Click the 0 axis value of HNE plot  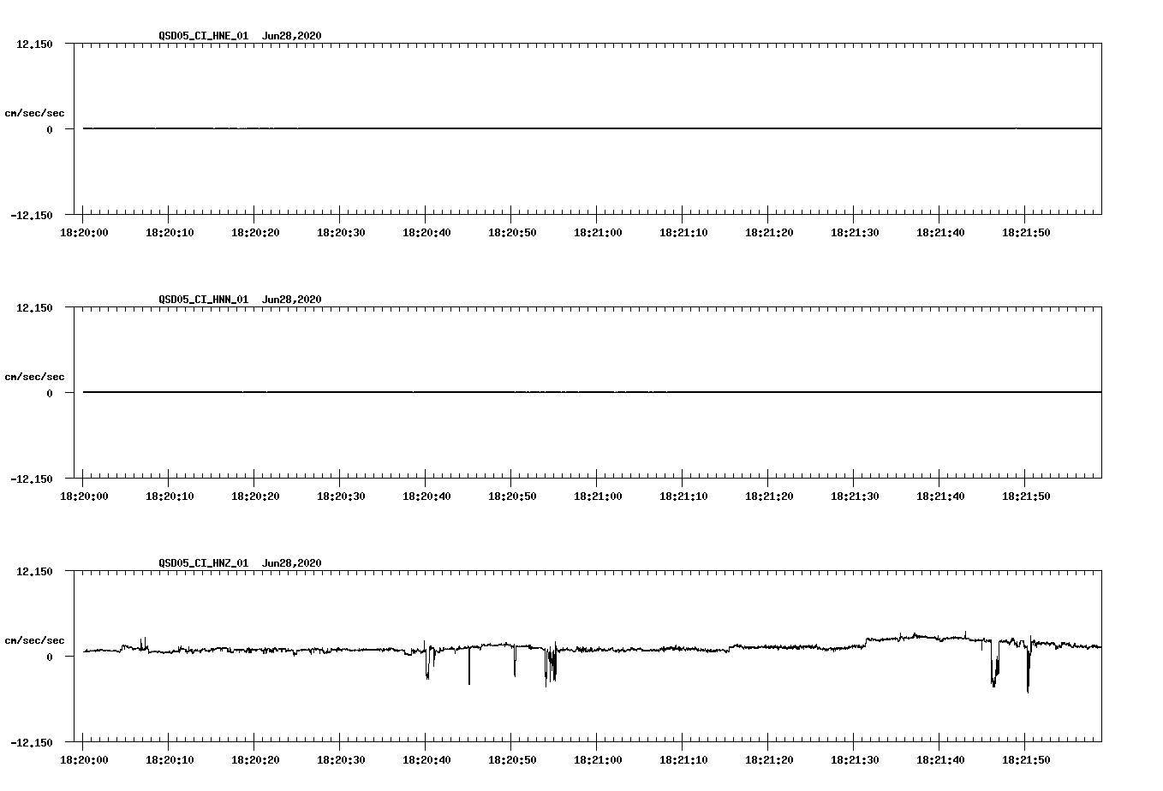(50, 130)
